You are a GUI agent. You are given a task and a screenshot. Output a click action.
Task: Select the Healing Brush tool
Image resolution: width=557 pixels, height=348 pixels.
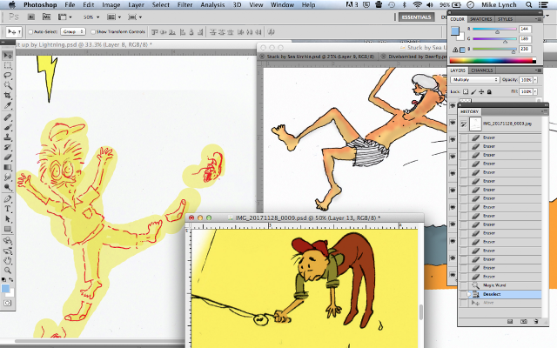[x=8, y=117]
